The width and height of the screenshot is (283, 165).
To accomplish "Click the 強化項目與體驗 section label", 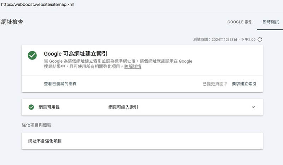I will coord(36,125).
